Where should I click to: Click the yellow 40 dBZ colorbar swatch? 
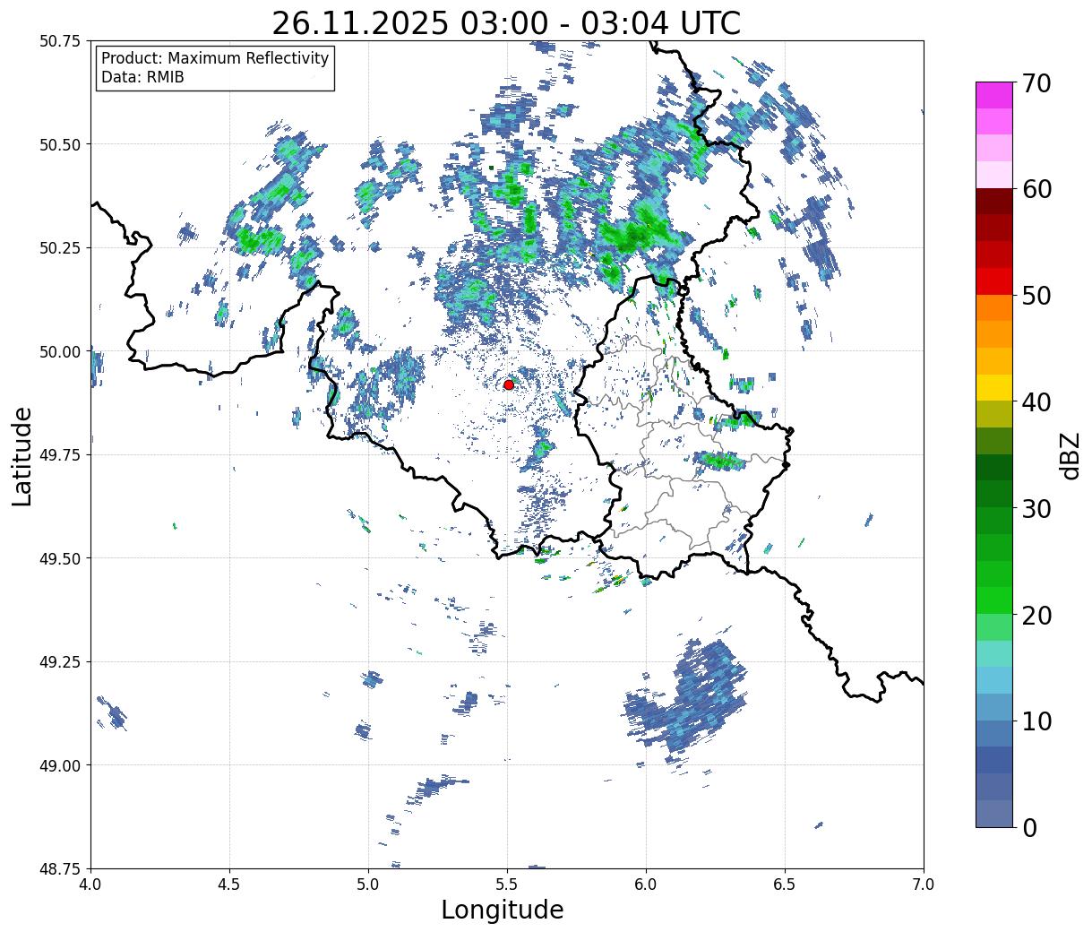(x=994, y=387)
